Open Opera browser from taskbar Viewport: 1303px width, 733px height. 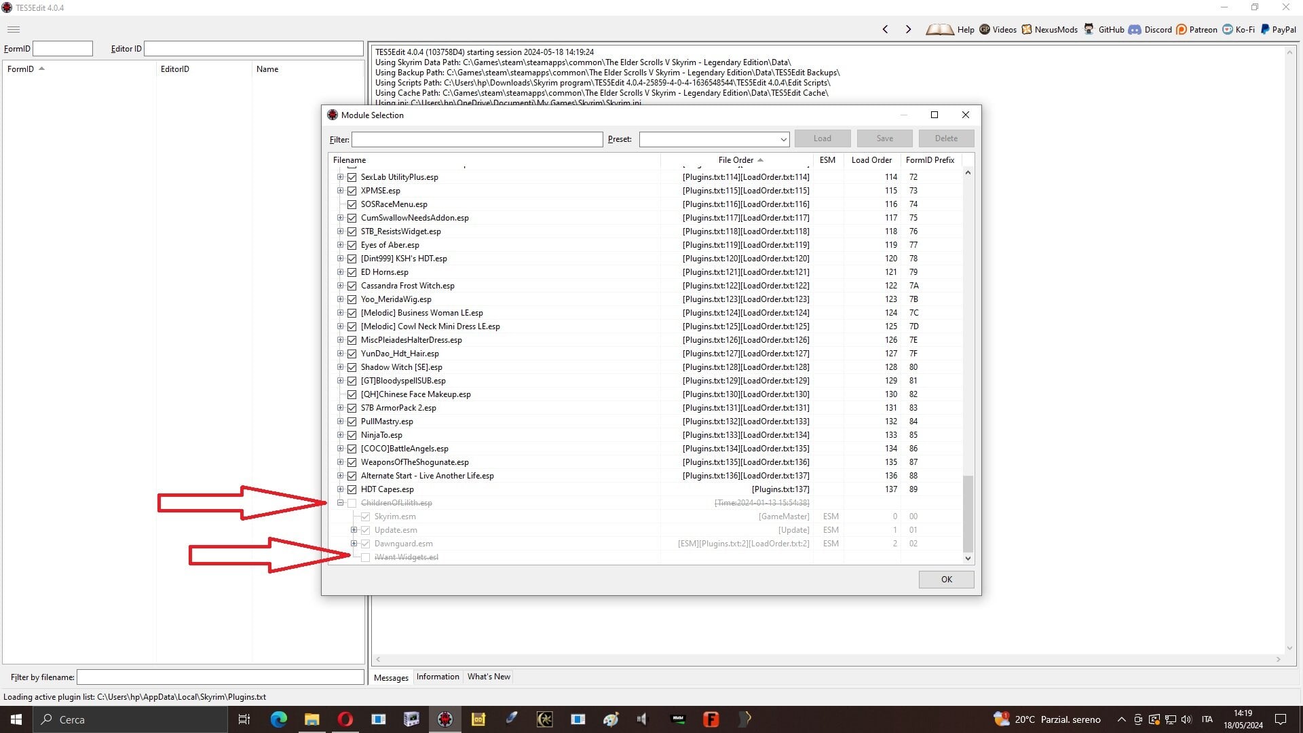(345, 719)
